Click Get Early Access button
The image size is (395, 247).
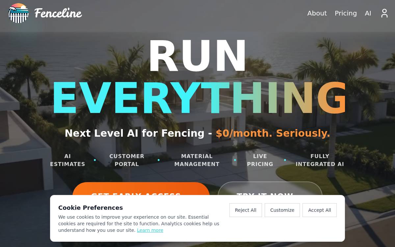tap(141, 189)
